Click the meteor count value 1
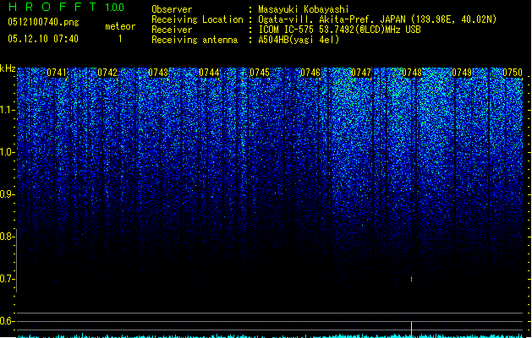Image resolution: width=532 pixels, height=338 pixels. pos(120,39)
